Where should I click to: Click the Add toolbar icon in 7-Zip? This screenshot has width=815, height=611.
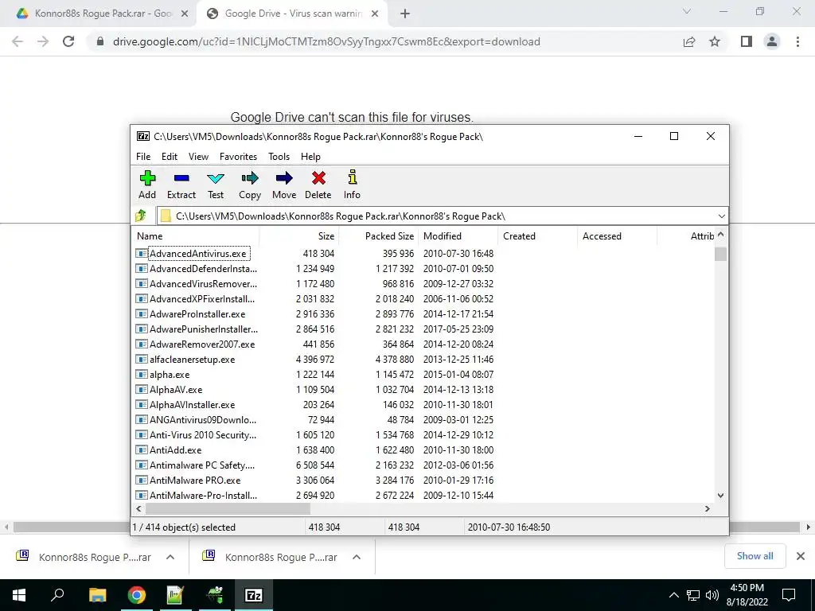[147, 185]
